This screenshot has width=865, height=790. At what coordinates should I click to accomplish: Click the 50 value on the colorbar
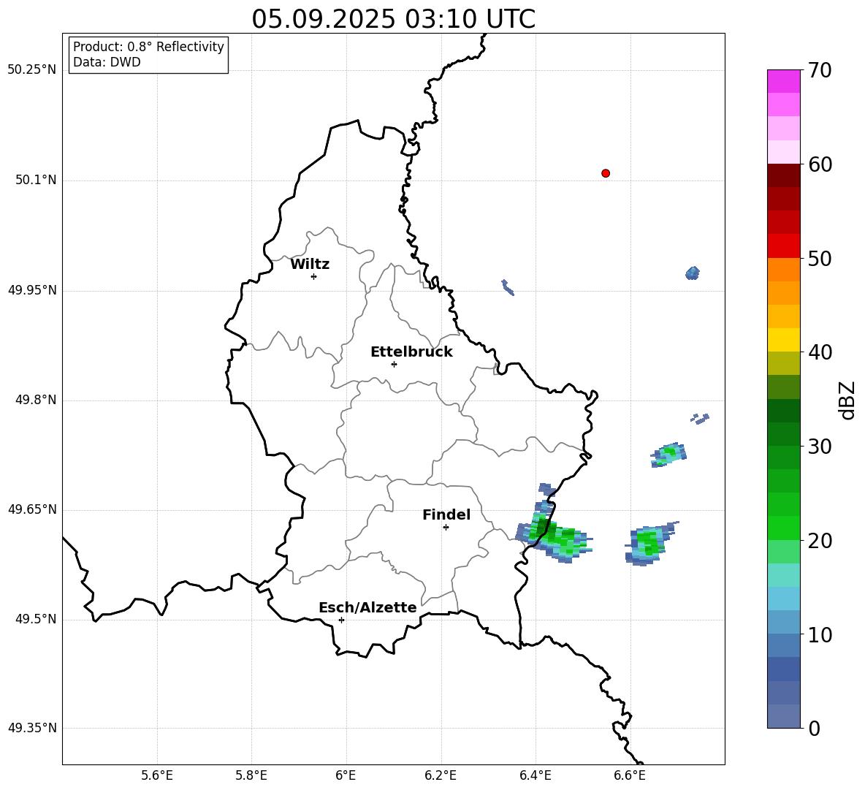coord(820,258)
